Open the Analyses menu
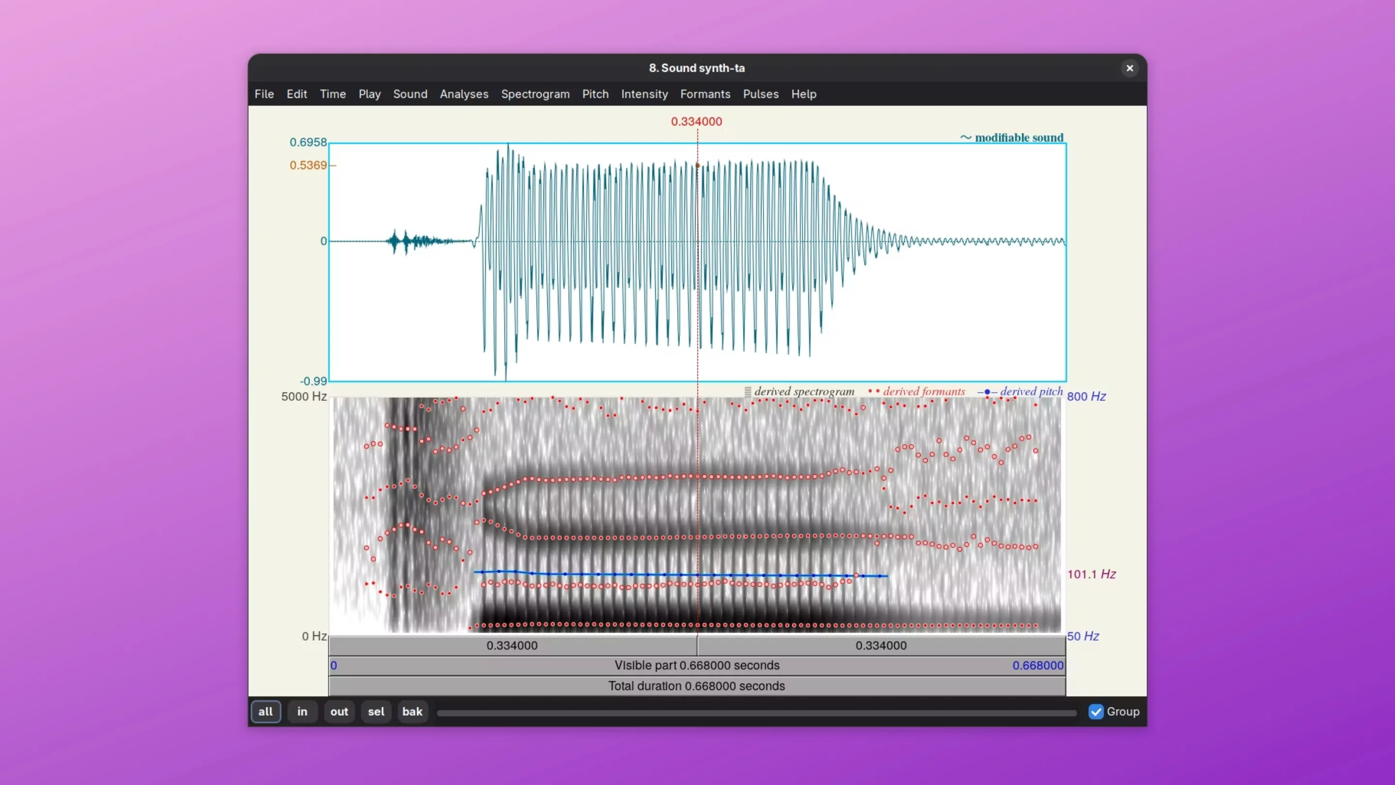 coord(464,94)
